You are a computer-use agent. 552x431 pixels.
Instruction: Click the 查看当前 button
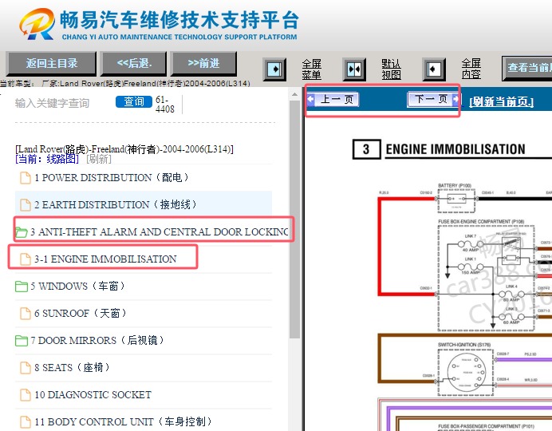point(527,68)
